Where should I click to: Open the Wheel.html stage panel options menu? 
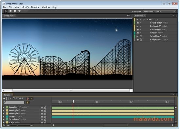128,15
